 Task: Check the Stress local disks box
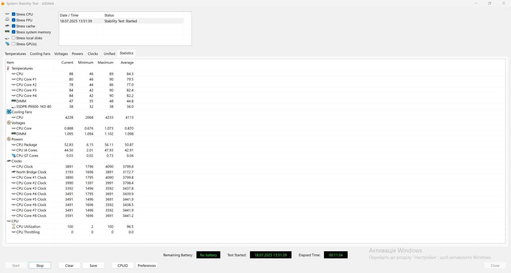coord(14,38)
